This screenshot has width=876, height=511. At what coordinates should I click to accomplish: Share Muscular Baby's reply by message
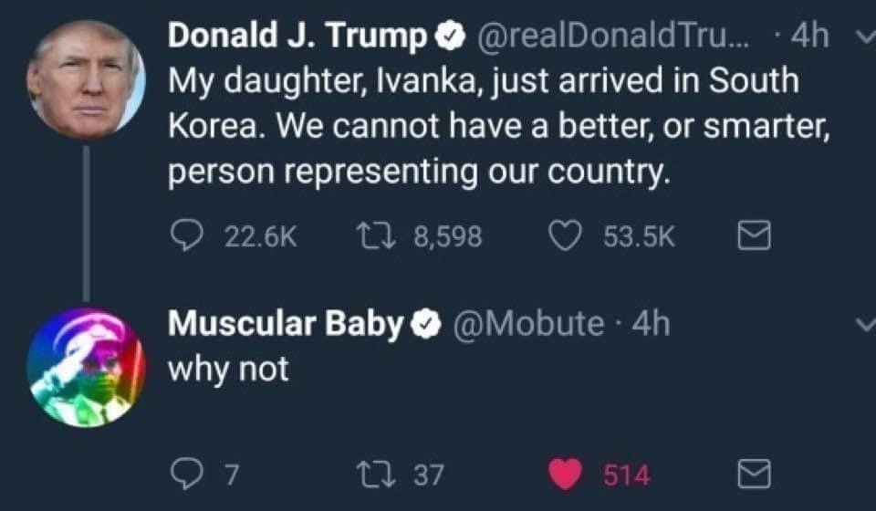coord(754,474)
